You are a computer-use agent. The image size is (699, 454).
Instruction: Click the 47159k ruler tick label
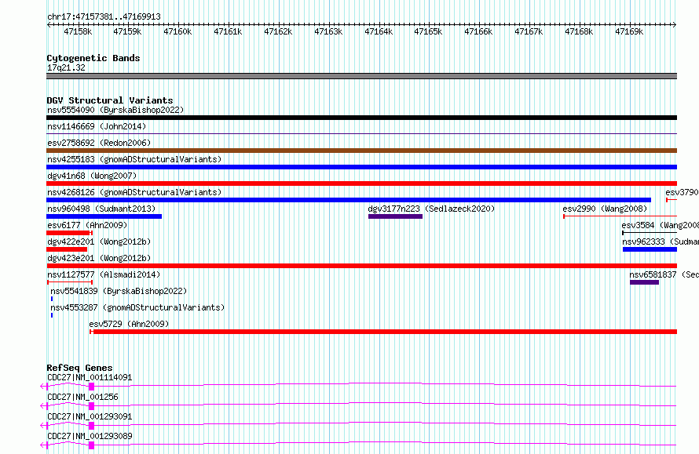click(127, 31)
